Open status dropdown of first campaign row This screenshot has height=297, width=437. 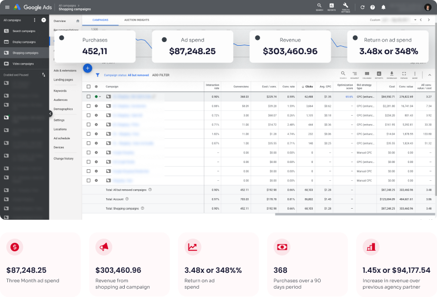pyautogui.click(x=100, y=97)
